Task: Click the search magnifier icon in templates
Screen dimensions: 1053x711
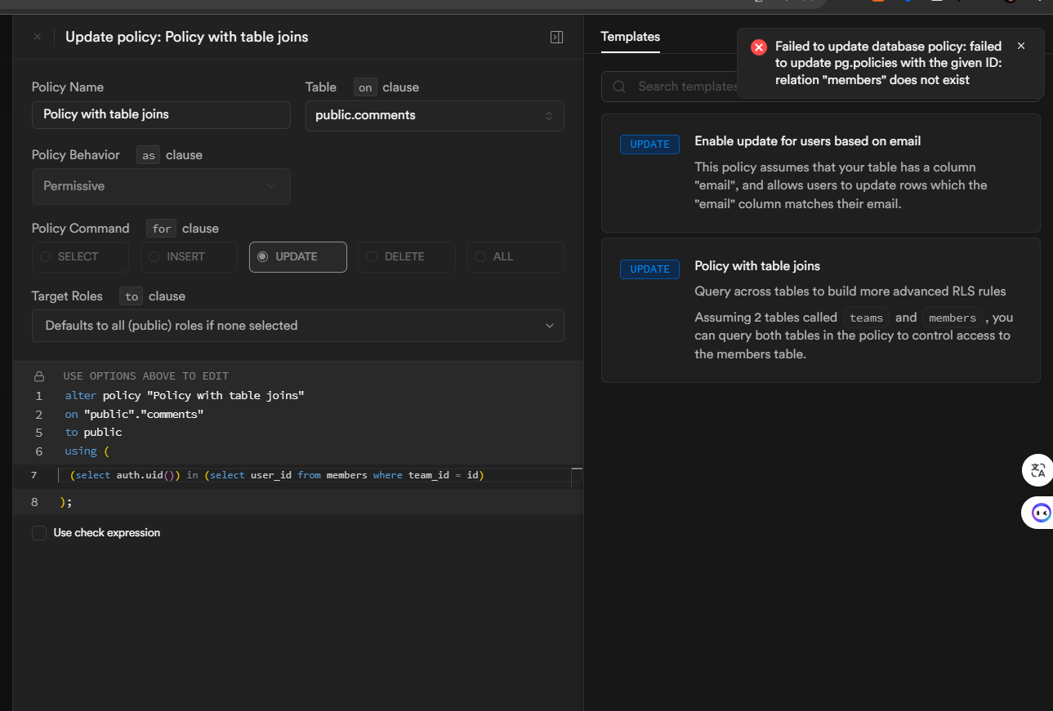Action: click(620, 87)
